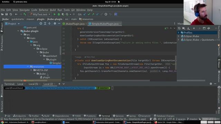Click the memory indicator in status bar
This screenshot has height=124, width=221.
pyautogui.click(x=211, y=119)
